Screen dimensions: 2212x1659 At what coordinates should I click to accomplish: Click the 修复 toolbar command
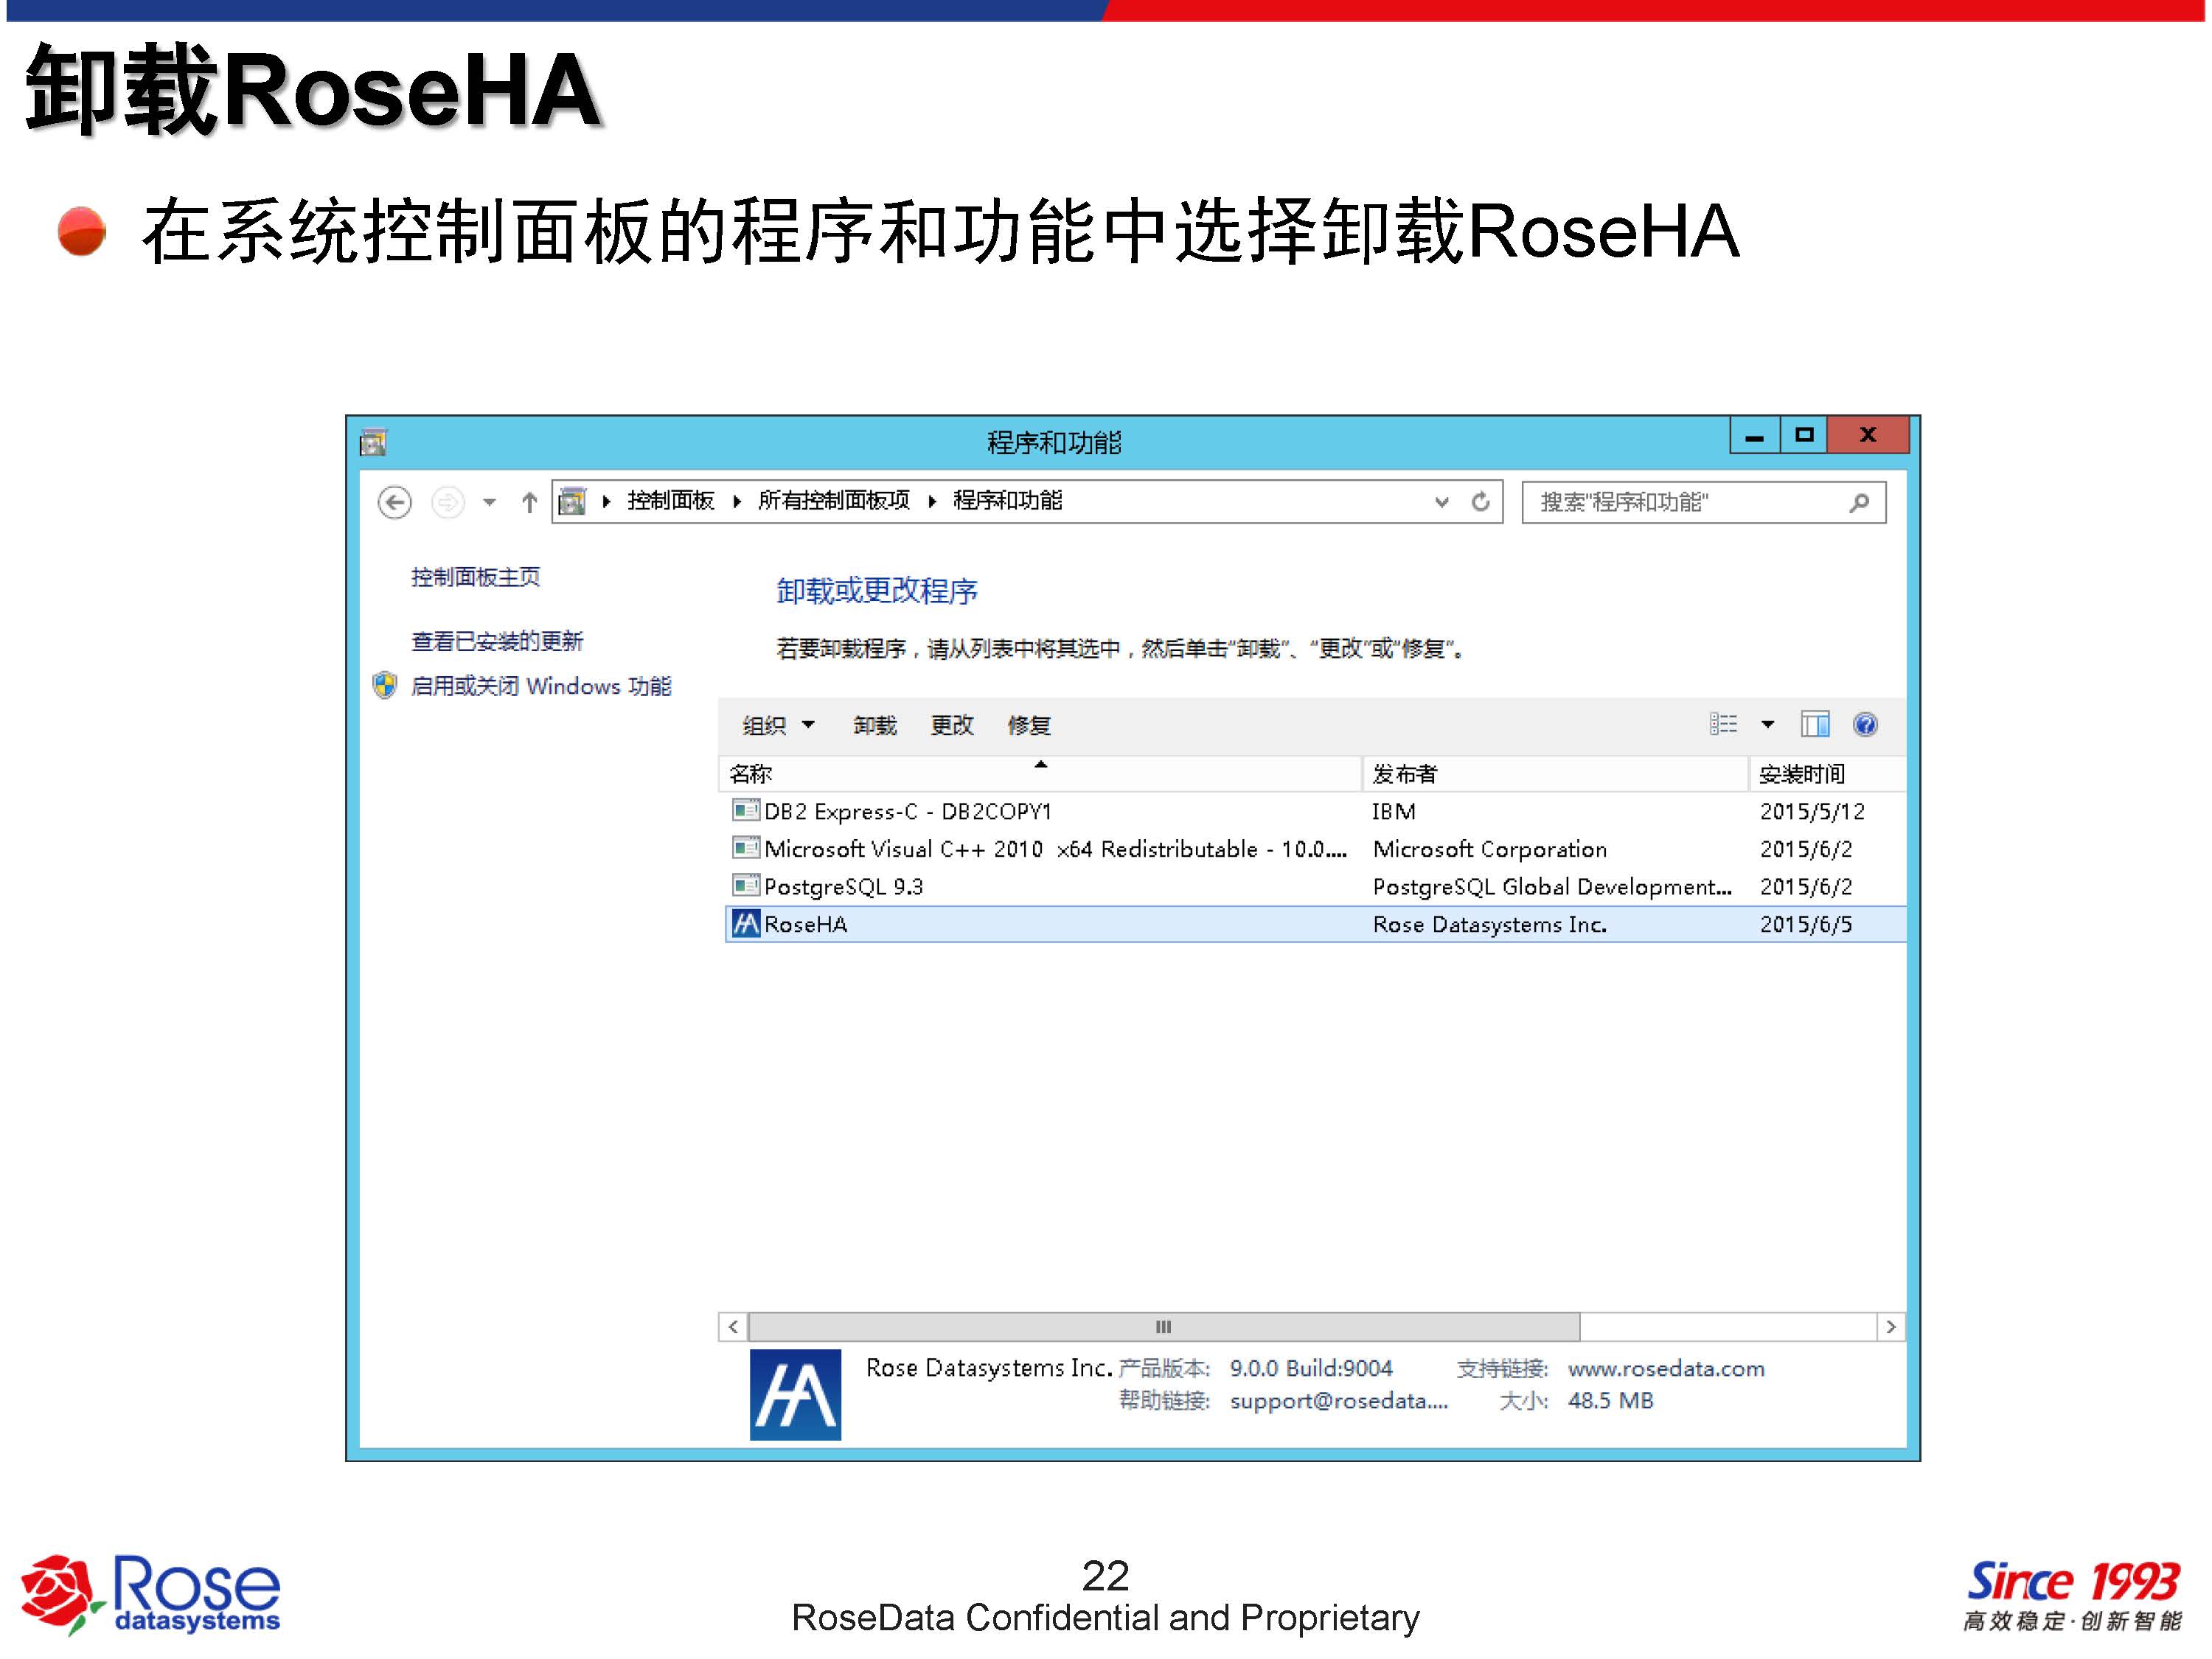tap(1029, 725)
